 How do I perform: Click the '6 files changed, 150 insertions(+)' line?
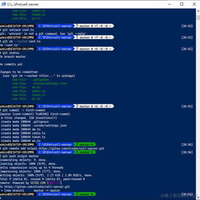click(x=29, y=118)
